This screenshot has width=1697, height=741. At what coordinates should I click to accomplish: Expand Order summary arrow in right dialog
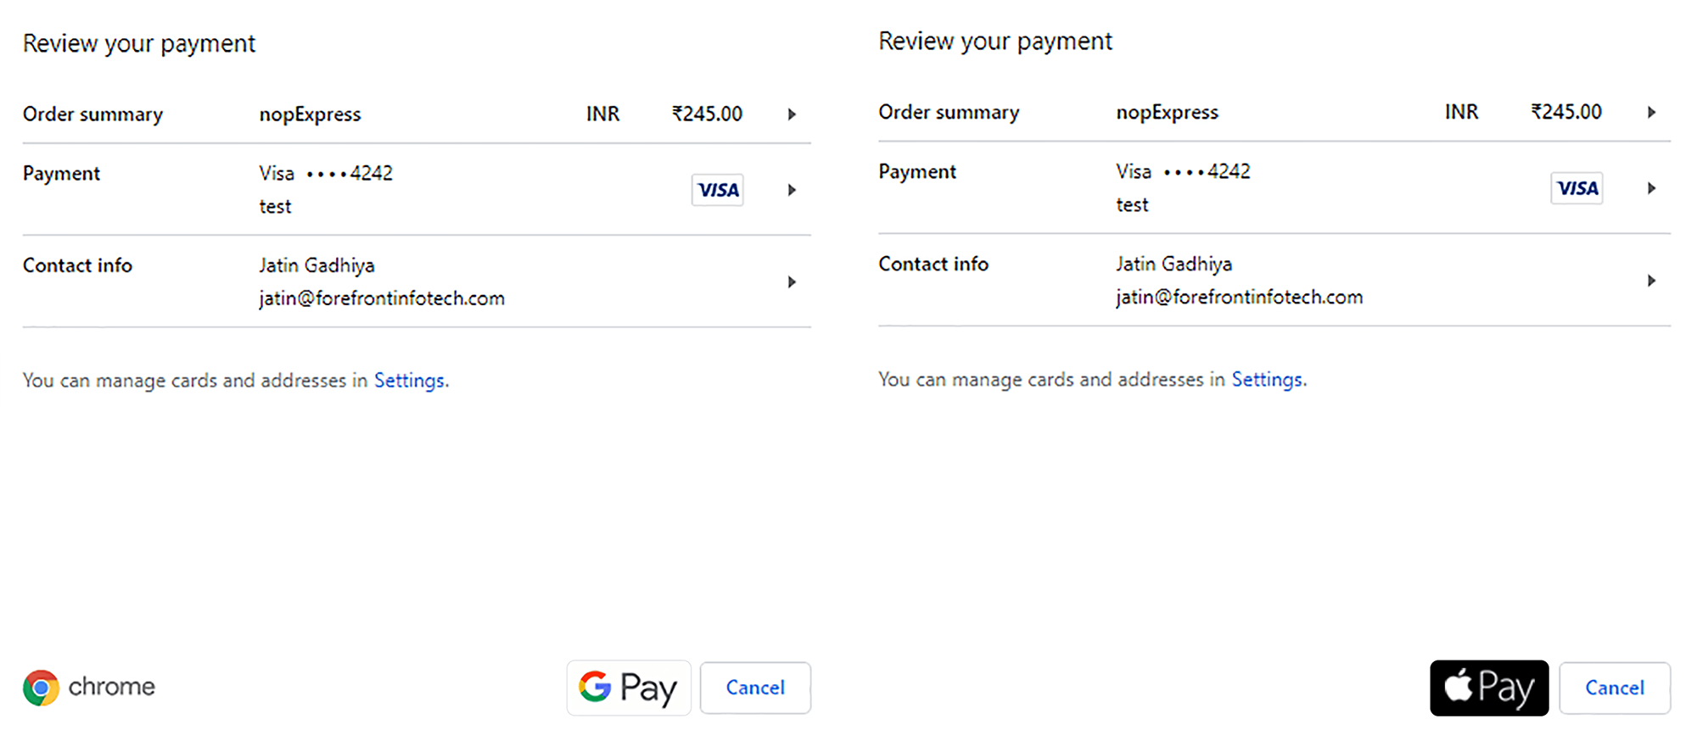tap(1651, 113)
